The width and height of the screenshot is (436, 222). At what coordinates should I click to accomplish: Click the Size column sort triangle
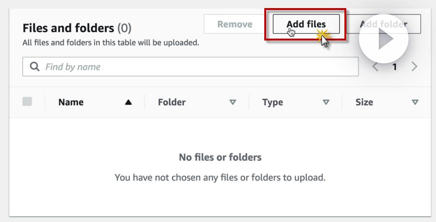click(415, 102)
